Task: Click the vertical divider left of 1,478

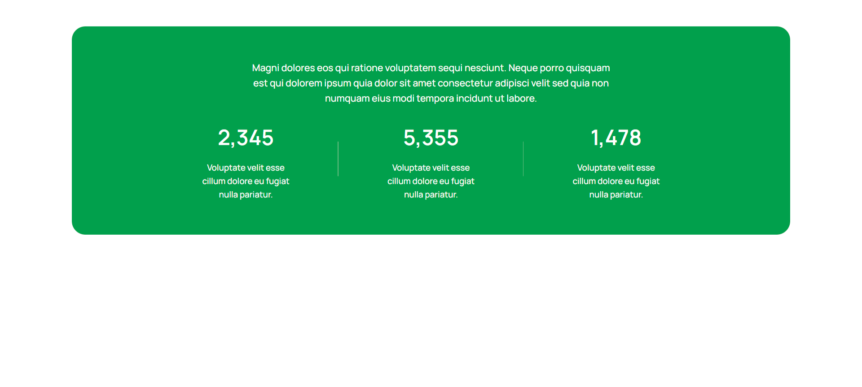Action: [523, 159]
